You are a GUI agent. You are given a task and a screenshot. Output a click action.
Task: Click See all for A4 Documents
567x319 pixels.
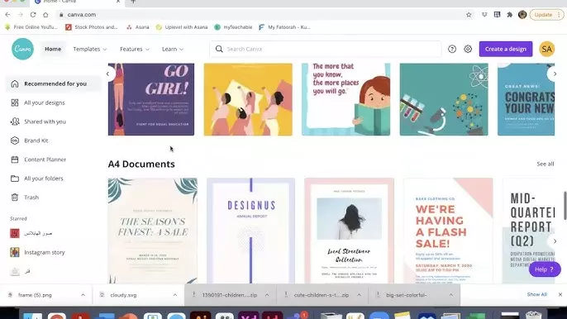point(545,164)
